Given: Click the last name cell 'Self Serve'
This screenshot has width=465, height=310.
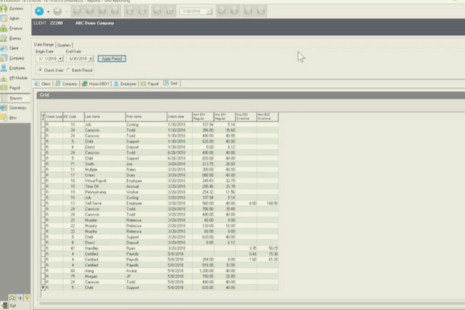Looking at the screenshot, I should coord(105,203).
